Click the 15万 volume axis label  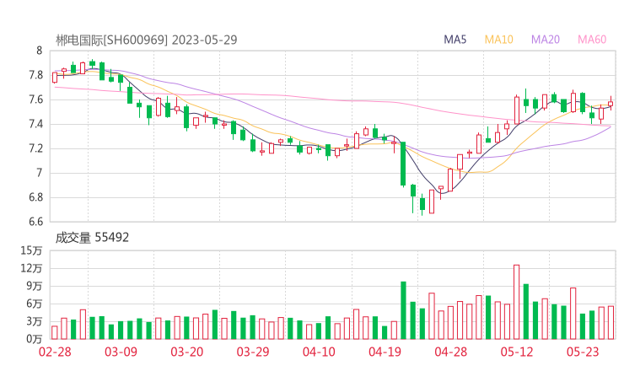tap(32, 250)
